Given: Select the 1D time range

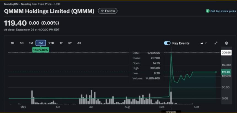Looking at the screenshot, I should click(x=13, y=43).
